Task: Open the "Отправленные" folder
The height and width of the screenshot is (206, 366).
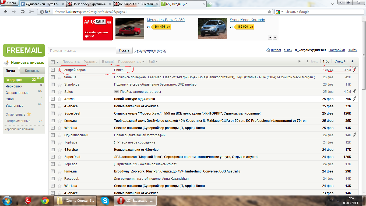Action: (x=17, y=93)
